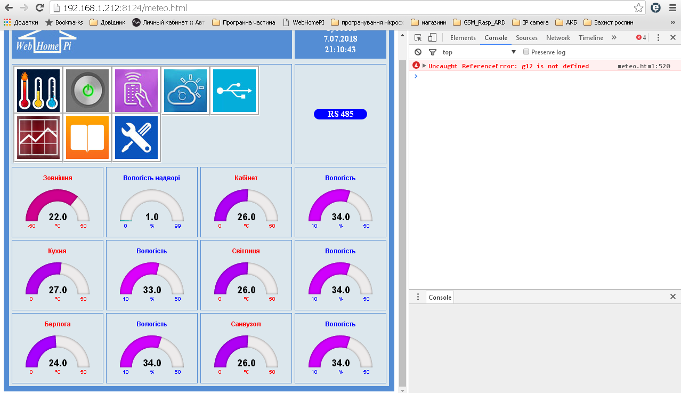The image size is (681, 393).
Task: Open the магазини bookmark folder
Action: 429,22
